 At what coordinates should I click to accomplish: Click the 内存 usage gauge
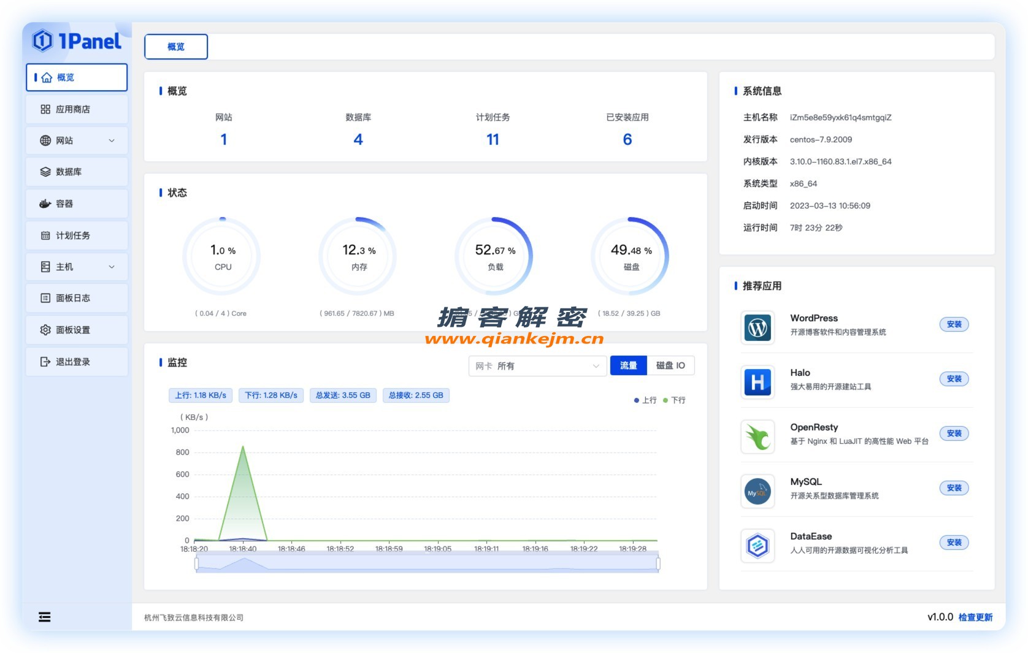tap(359, 256)
